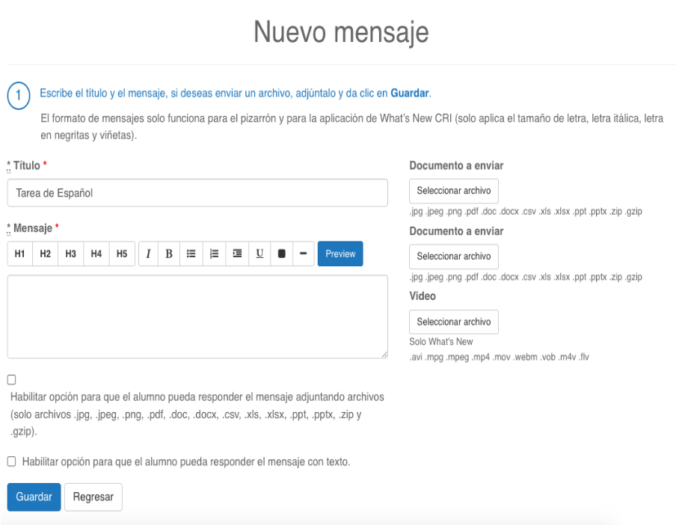Select a file under Video
This screenshot has height=525, width=682.
(x=454, y=322)
